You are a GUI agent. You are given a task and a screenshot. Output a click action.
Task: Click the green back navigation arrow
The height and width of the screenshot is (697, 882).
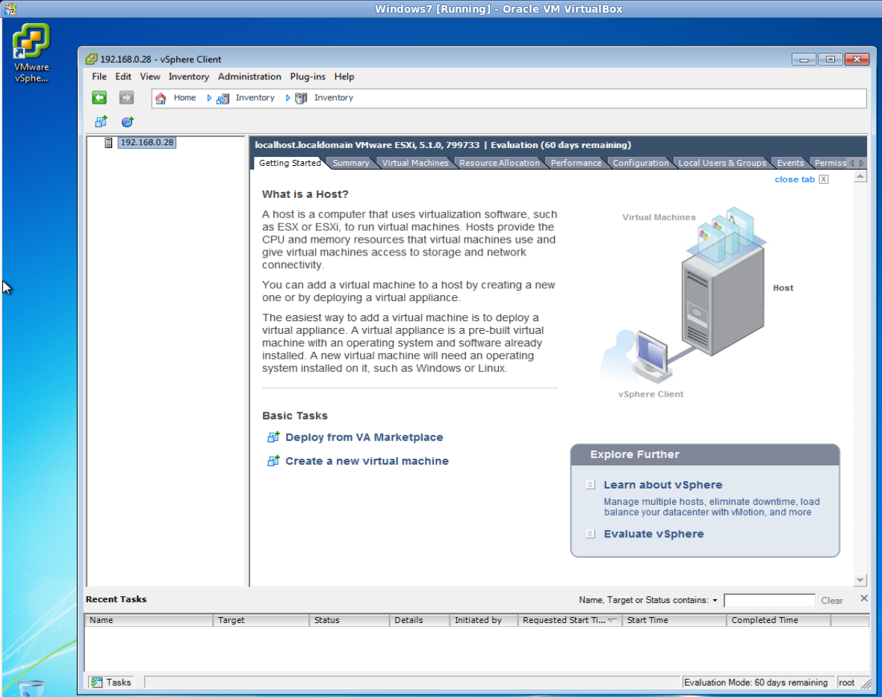[x=99, y=98]
